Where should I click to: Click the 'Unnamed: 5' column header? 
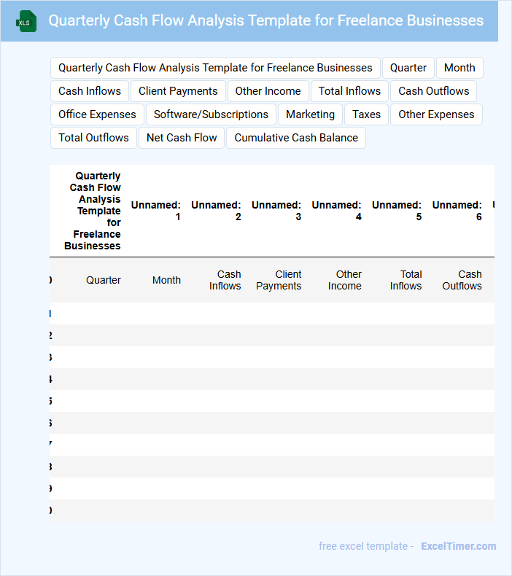tap(397, 211)
